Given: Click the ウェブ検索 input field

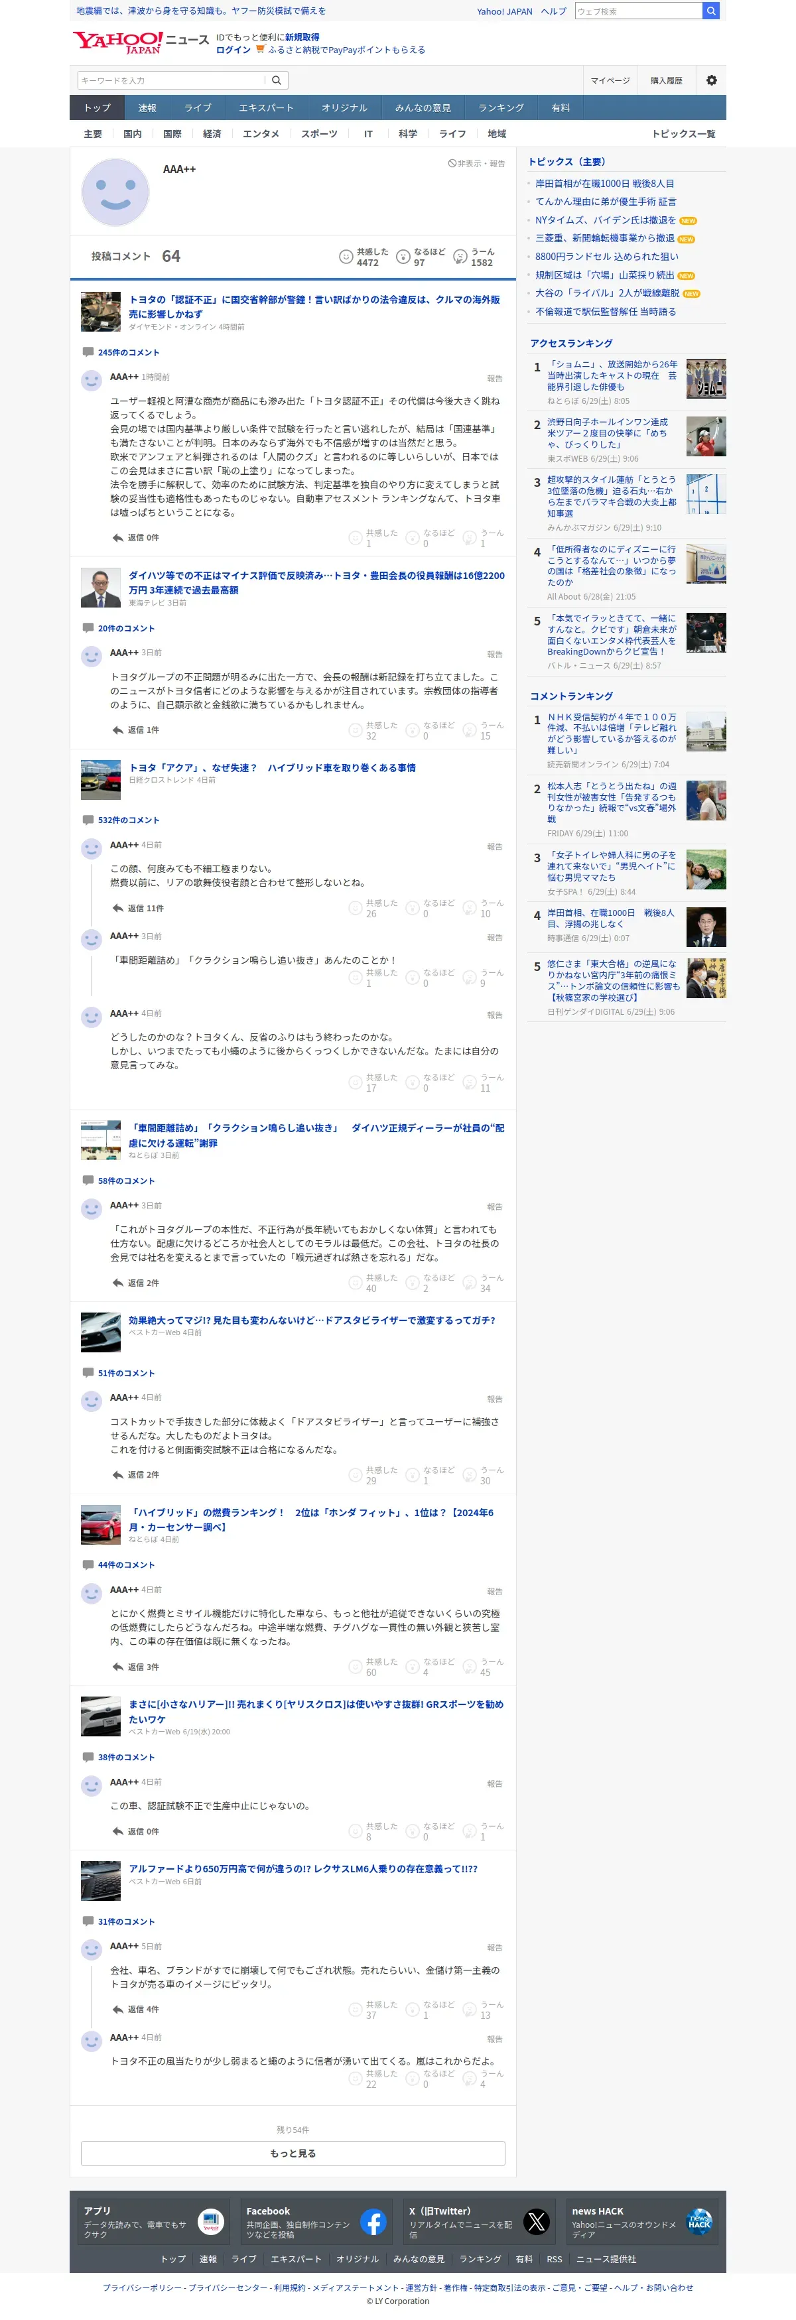Looking at the screenshot, I should click(638, 11).
